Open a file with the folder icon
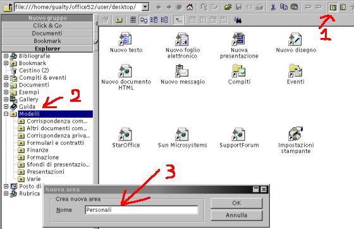 click(x=228, y=7)
